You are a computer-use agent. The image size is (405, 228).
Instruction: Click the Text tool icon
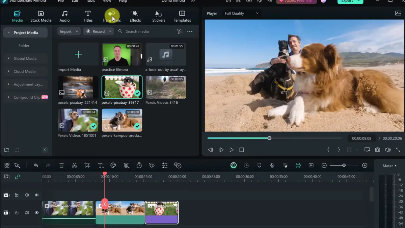(x=100, y=165)
